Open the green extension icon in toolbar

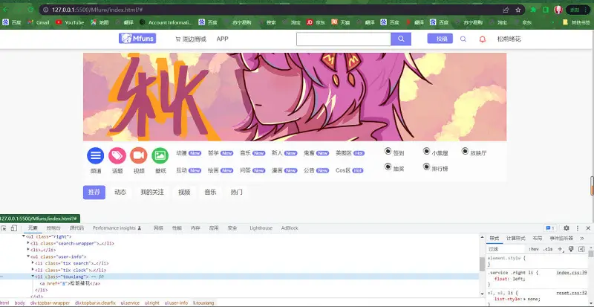coord(533,10)
